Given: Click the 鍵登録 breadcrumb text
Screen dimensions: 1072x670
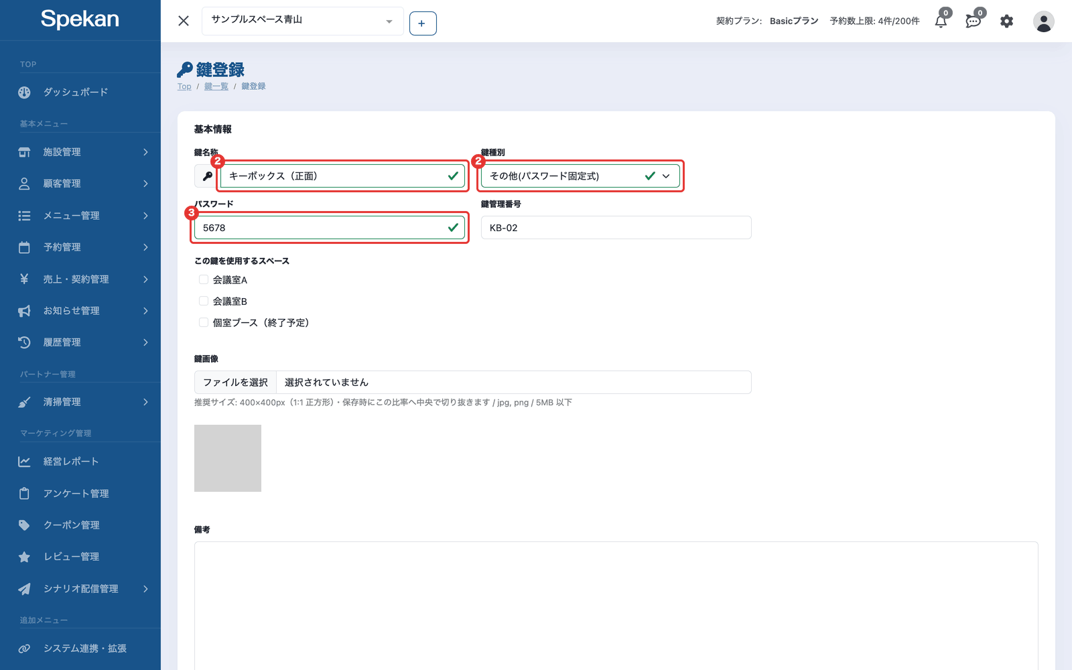Looking at the screenshot, I should [253, 86].
